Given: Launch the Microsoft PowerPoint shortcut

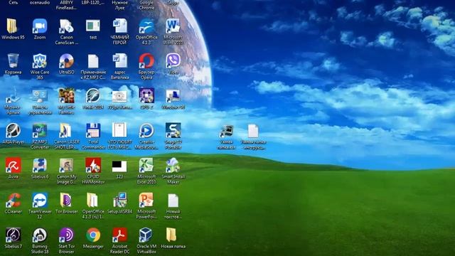Looking at the screenshot, I should pos(146,201).
